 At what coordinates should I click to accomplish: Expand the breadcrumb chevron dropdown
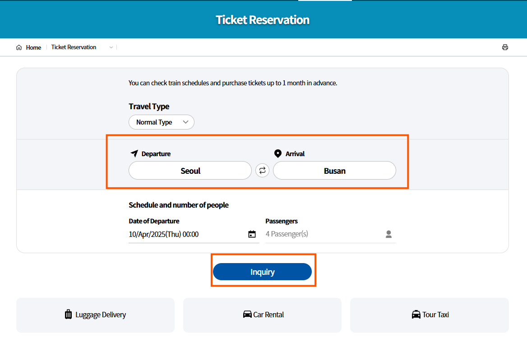pos(111,47)
